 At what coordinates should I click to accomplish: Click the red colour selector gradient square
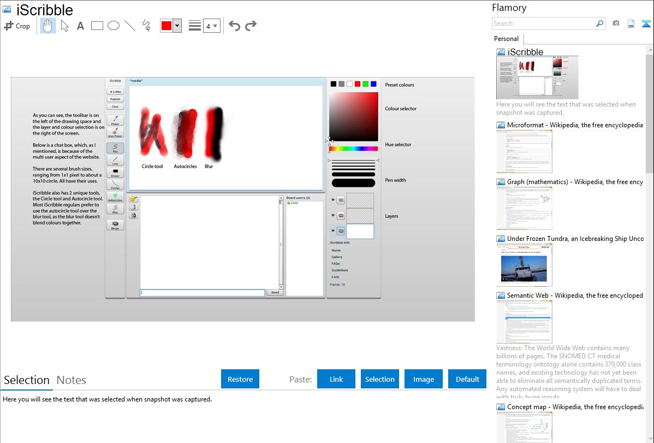[x=353, y=116]
